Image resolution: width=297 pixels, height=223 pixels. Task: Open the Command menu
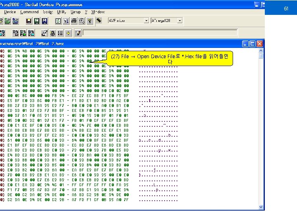tap(29, 12)
